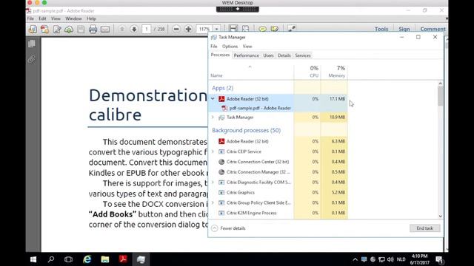
Task: Click the scroll down arrow in Task Manager
Action: [x=440, y=216]
